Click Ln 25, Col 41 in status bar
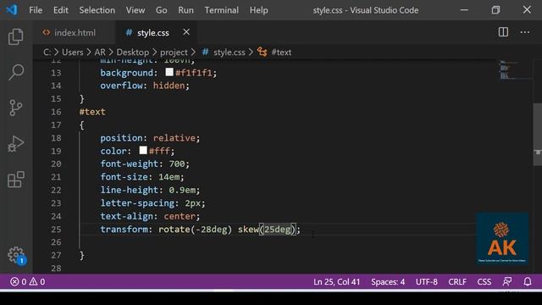542x305 pixels. click(x=337, y=282)
